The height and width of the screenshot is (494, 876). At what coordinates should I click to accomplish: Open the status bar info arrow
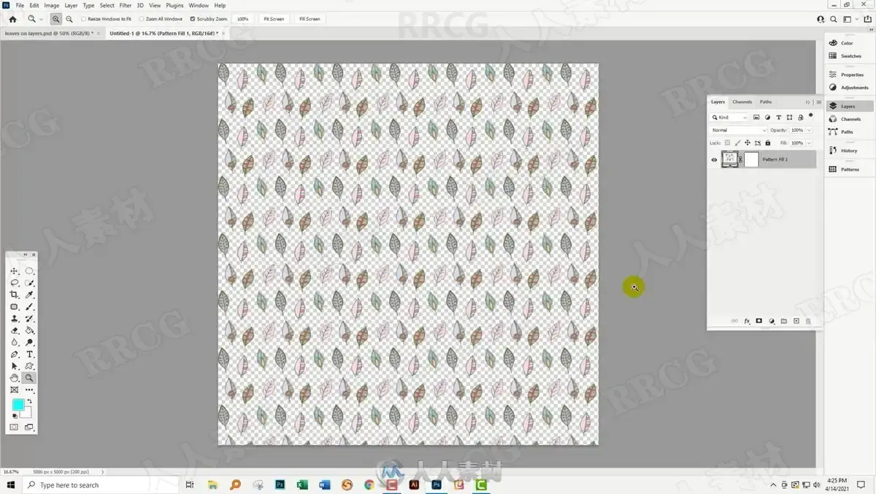[x=102, y=472]
